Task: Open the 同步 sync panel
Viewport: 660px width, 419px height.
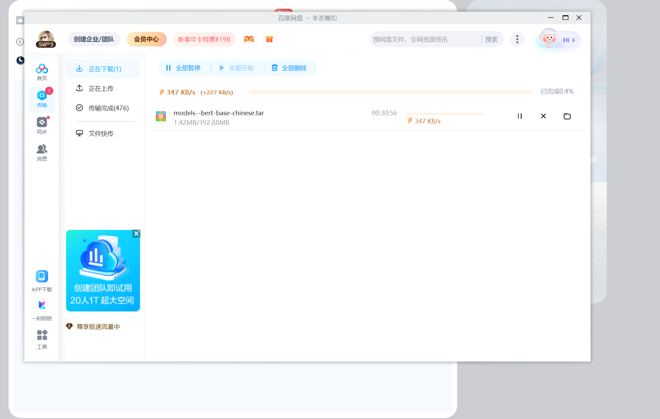Action: click(x=42, y=125)
